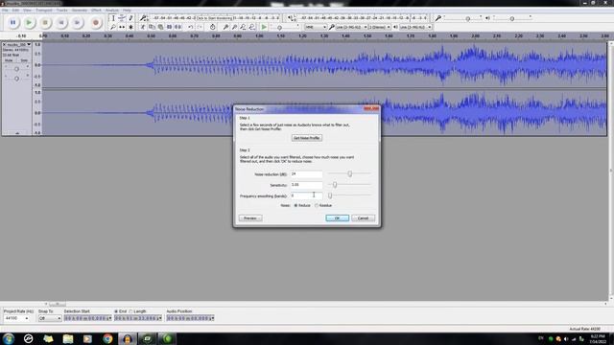
Task: Open the Edit menu
Action: [x=15, y=11]
